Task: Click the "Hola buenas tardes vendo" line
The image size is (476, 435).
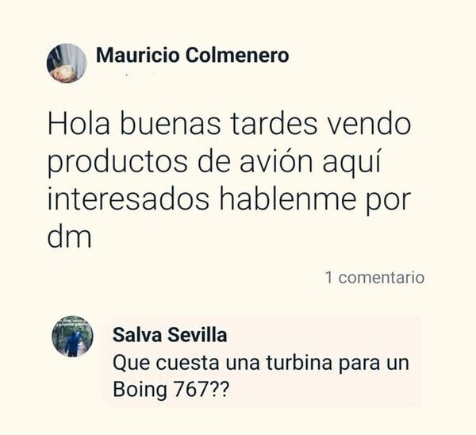Action: tap(229, 124)
